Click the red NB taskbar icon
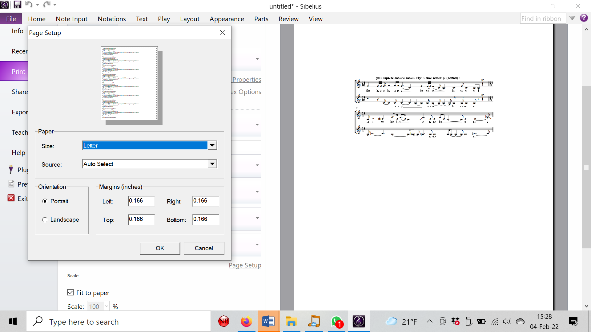Screen dimensions: 591x332 tap(224, 322)
